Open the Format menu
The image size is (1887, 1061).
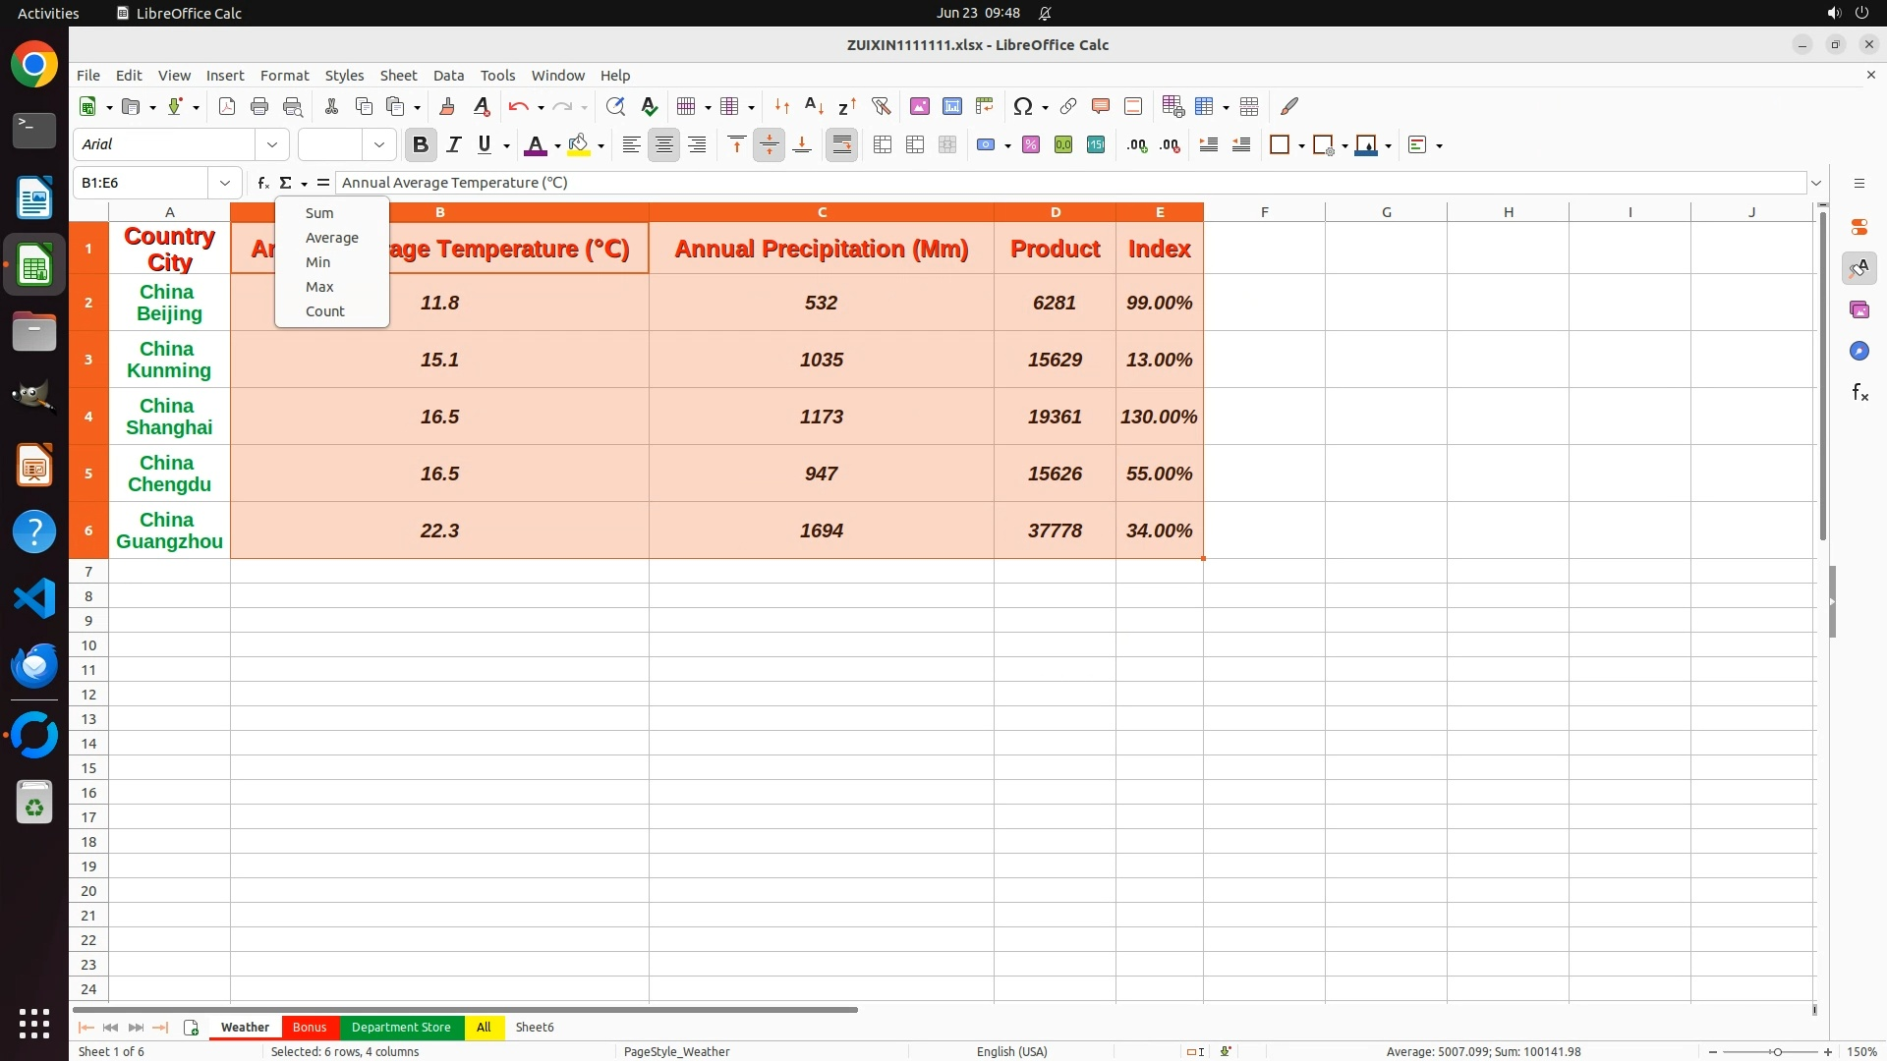284,76
